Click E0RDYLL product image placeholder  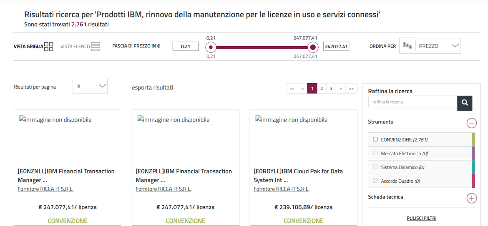pos(291,119)
